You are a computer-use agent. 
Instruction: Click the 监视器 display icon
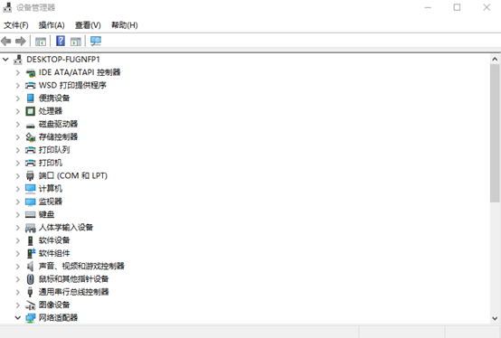[31, 202]
